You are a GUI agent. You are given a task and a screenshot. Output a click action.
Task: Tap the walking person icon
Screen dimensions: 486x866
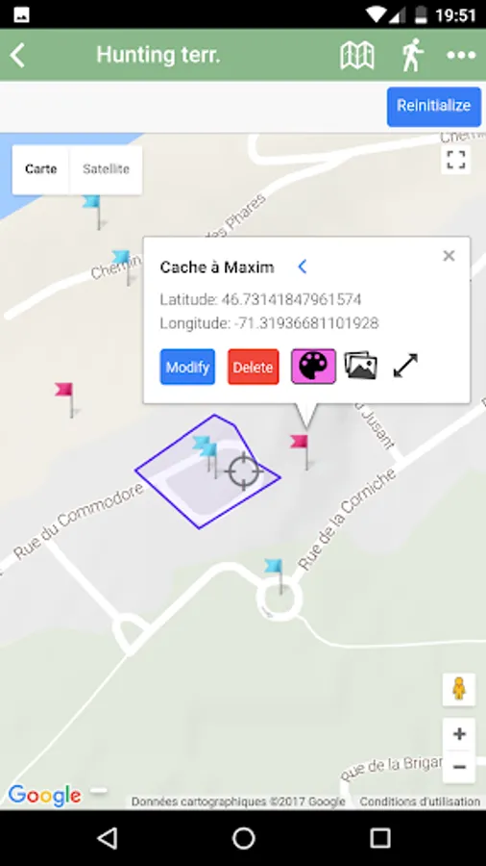(x=412, y=55)
